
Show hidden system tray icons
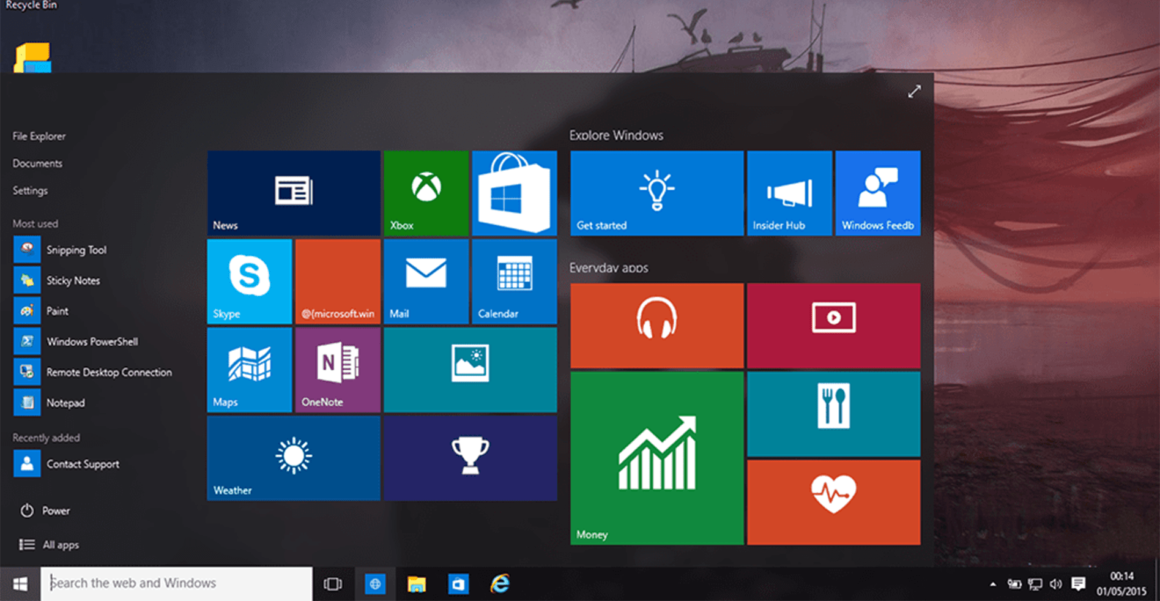[992, 584]
